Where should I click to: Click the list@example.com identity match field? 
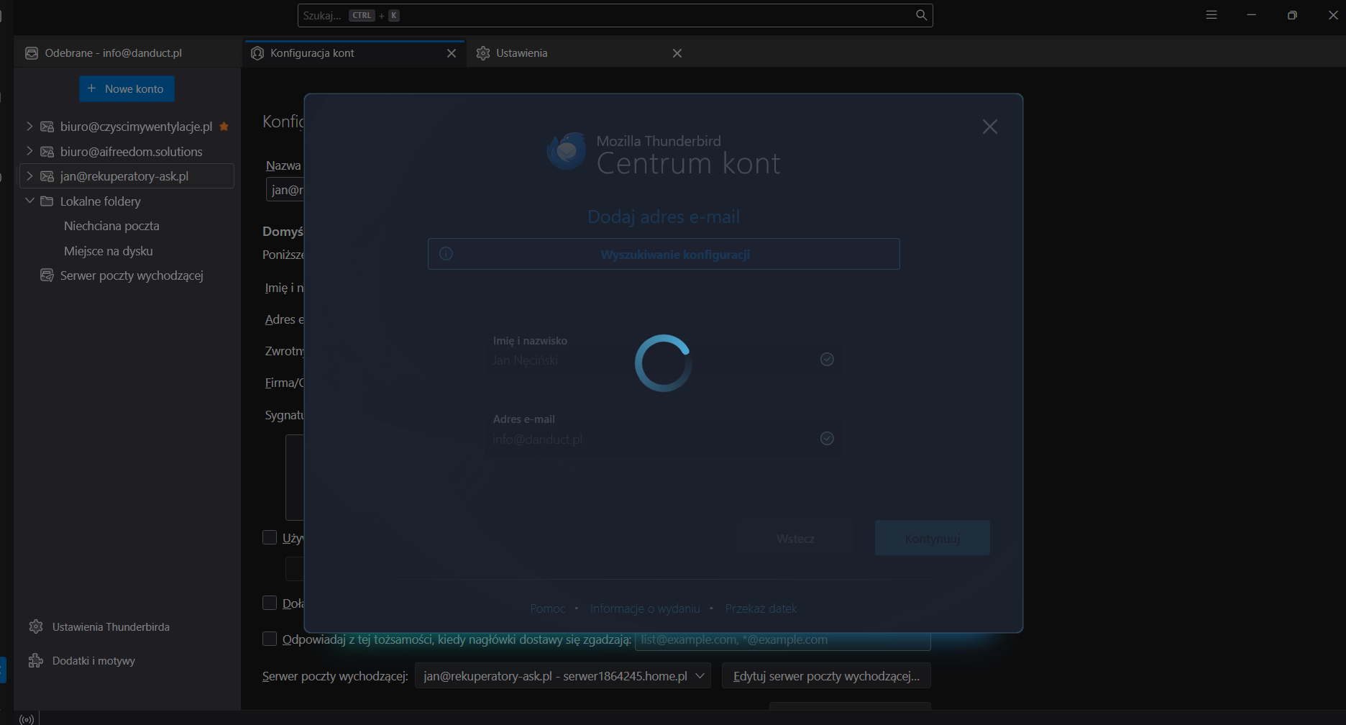click(x=782, y=639)
